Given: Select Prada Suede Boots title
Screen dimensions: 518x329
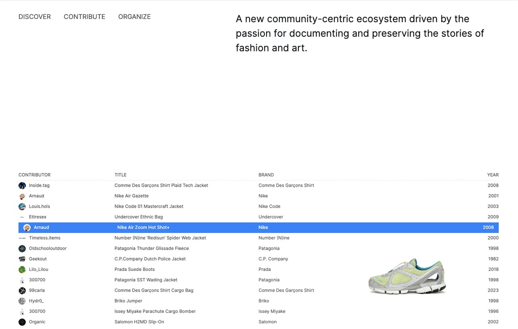Looking at the screenshot, I should point(134,270).
